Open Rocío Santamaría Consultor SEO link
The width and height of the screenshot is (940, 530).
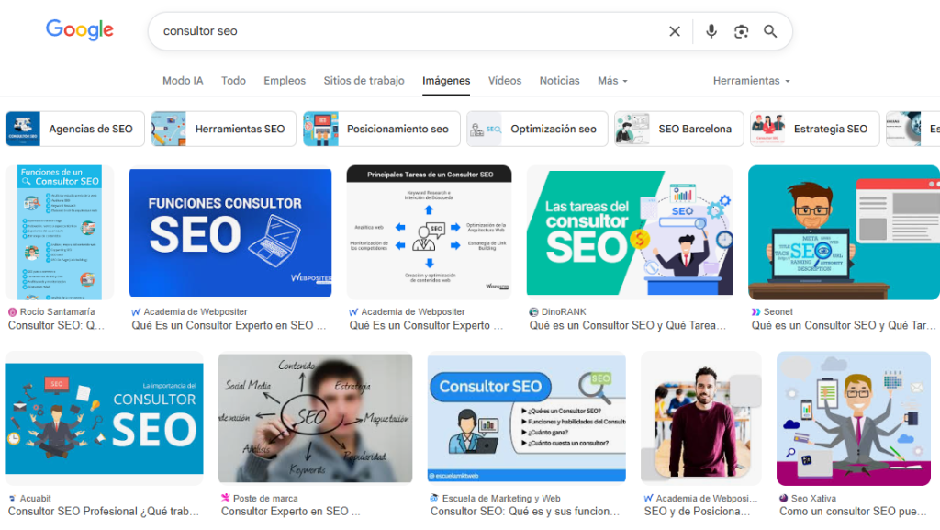(x=56, y=325)
